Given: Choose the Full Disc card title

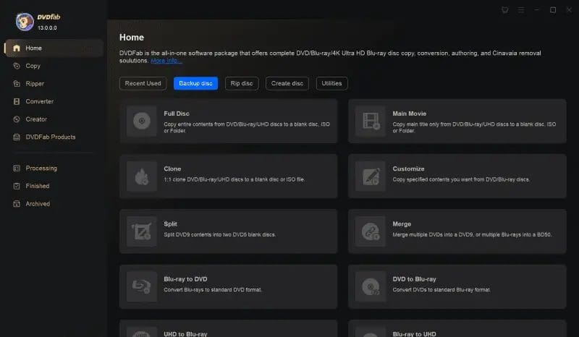Looking at the screenshot, I should (x=177, y=114).
